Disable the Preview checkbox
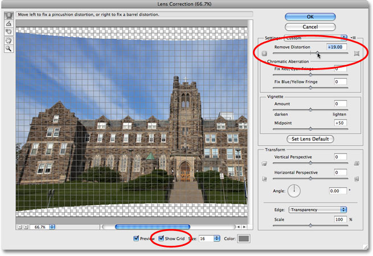 click(136, 238)
